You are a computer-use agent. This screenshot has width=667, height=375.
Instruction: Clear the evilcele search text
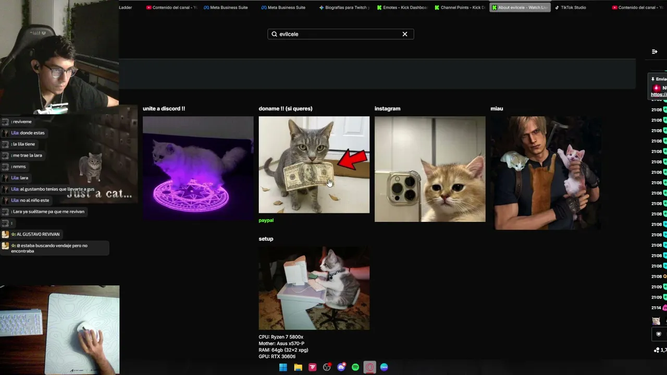tap(405, 34)
